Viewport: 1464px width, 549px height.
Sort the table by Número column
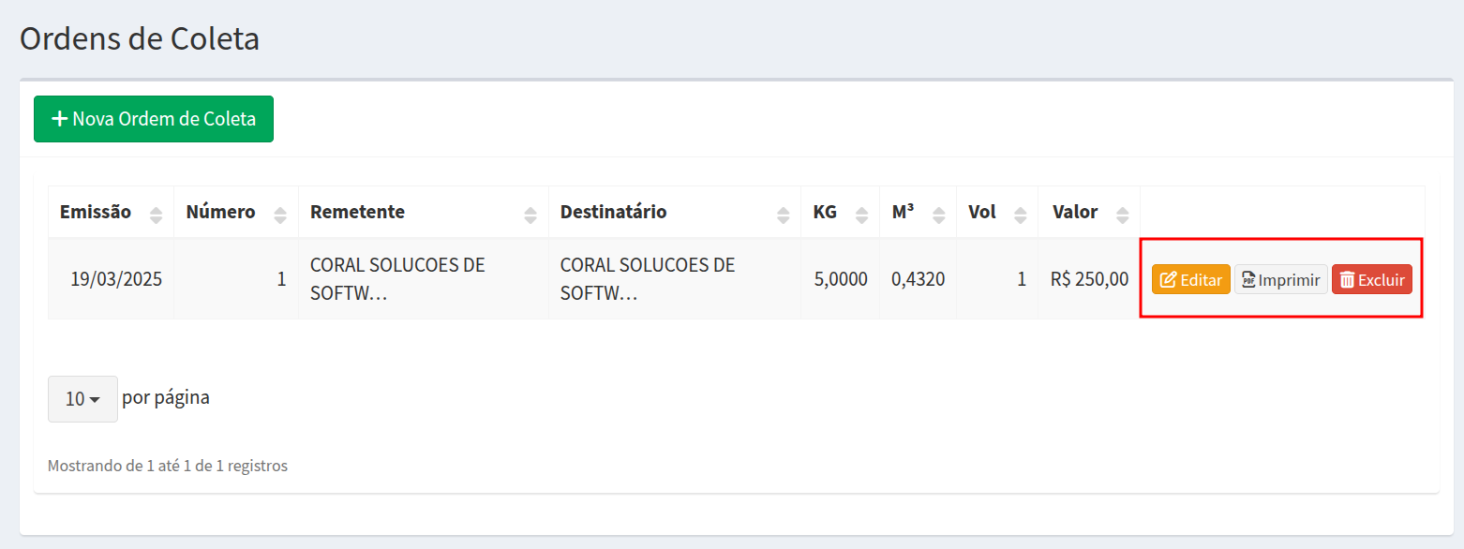click(279, 215)
